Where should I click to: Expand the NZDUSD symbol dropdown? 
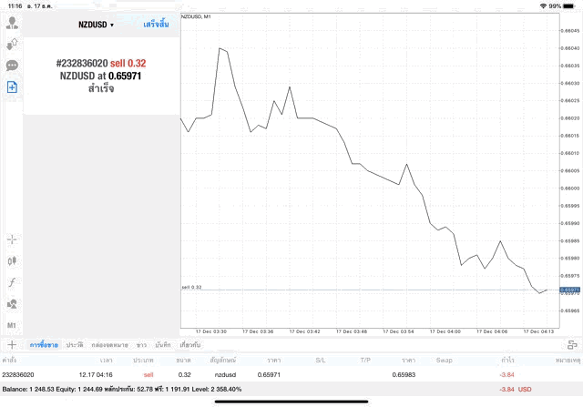(97, 25)
